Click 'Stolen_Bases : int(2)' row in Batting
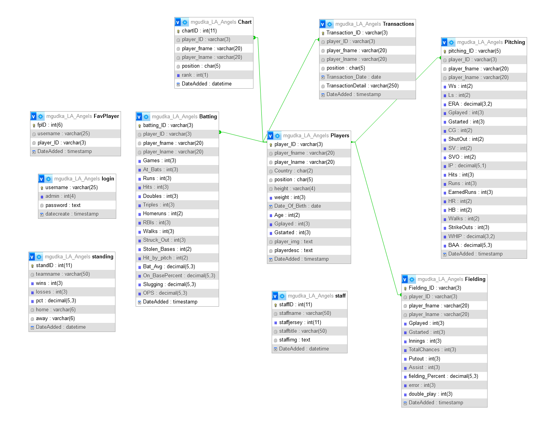Image resolution: width=554 pixels, height=421 pixels. (177, 249)
